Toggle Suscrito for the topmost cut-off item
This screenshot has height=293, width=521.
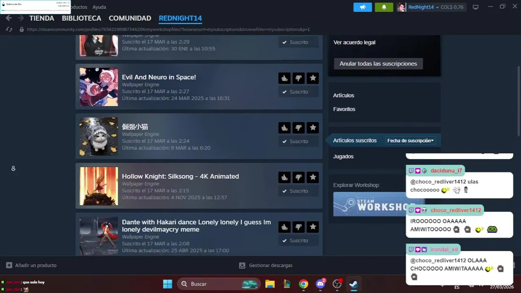pyautogui.click(x=298, y=42)
